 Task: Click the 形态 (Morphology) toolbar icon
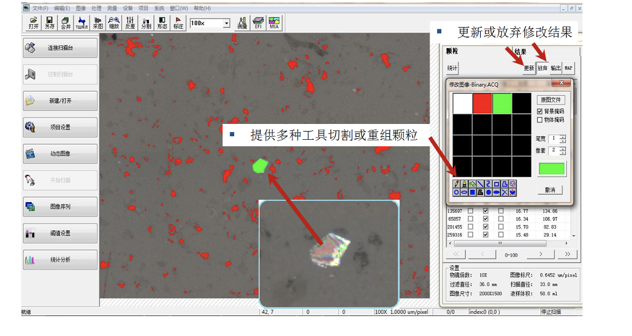[x=162, y=23]
